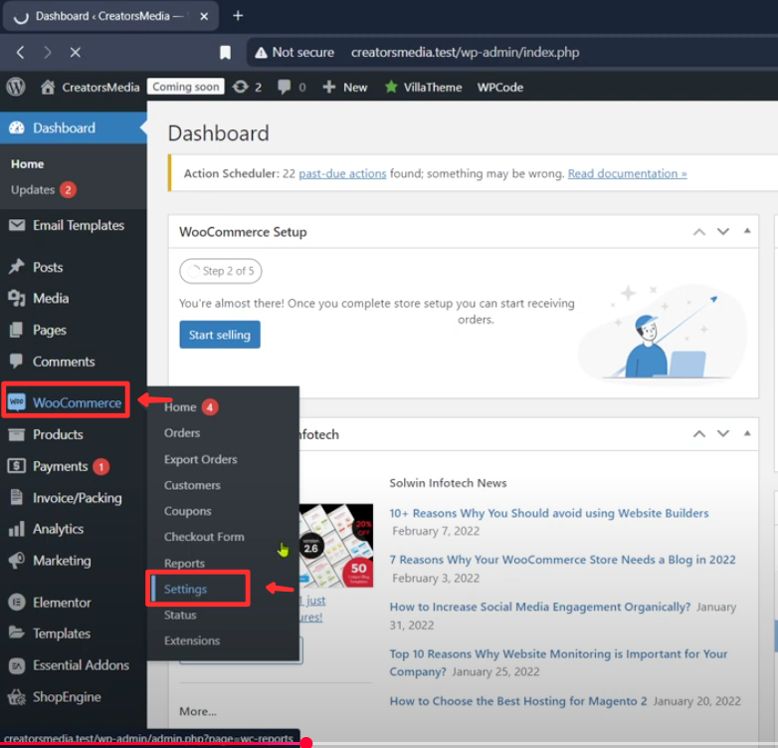Click the Elementor circle icon
The width and height of the screenshot is (778, 748).
pyautogui.click(x=16, y=603)
